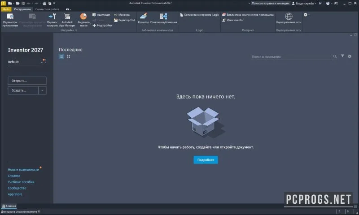Open Макросы dialog
359x215 pixels.
(x=122, y=15)
